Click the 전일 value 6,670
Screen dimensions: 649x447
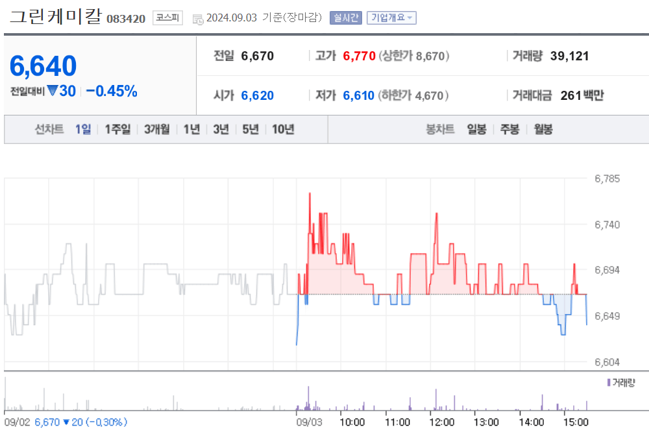[x=258, y=56]
